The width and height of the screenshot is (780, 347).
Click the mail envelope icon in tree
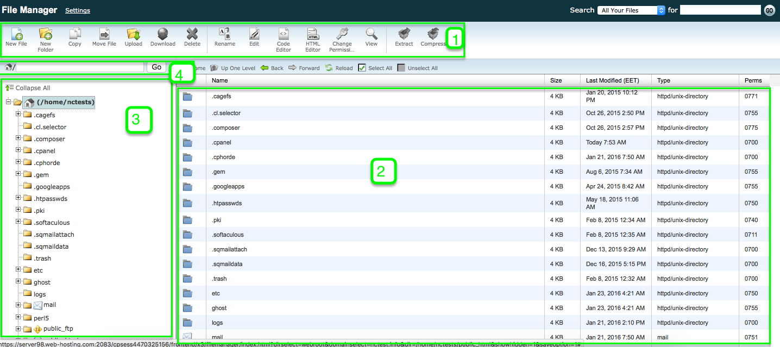pos(37,305)
